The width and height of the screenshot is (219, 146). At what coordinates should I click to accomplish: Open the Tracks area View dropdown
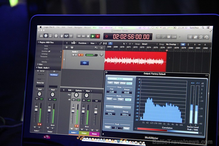pos(93,43)
